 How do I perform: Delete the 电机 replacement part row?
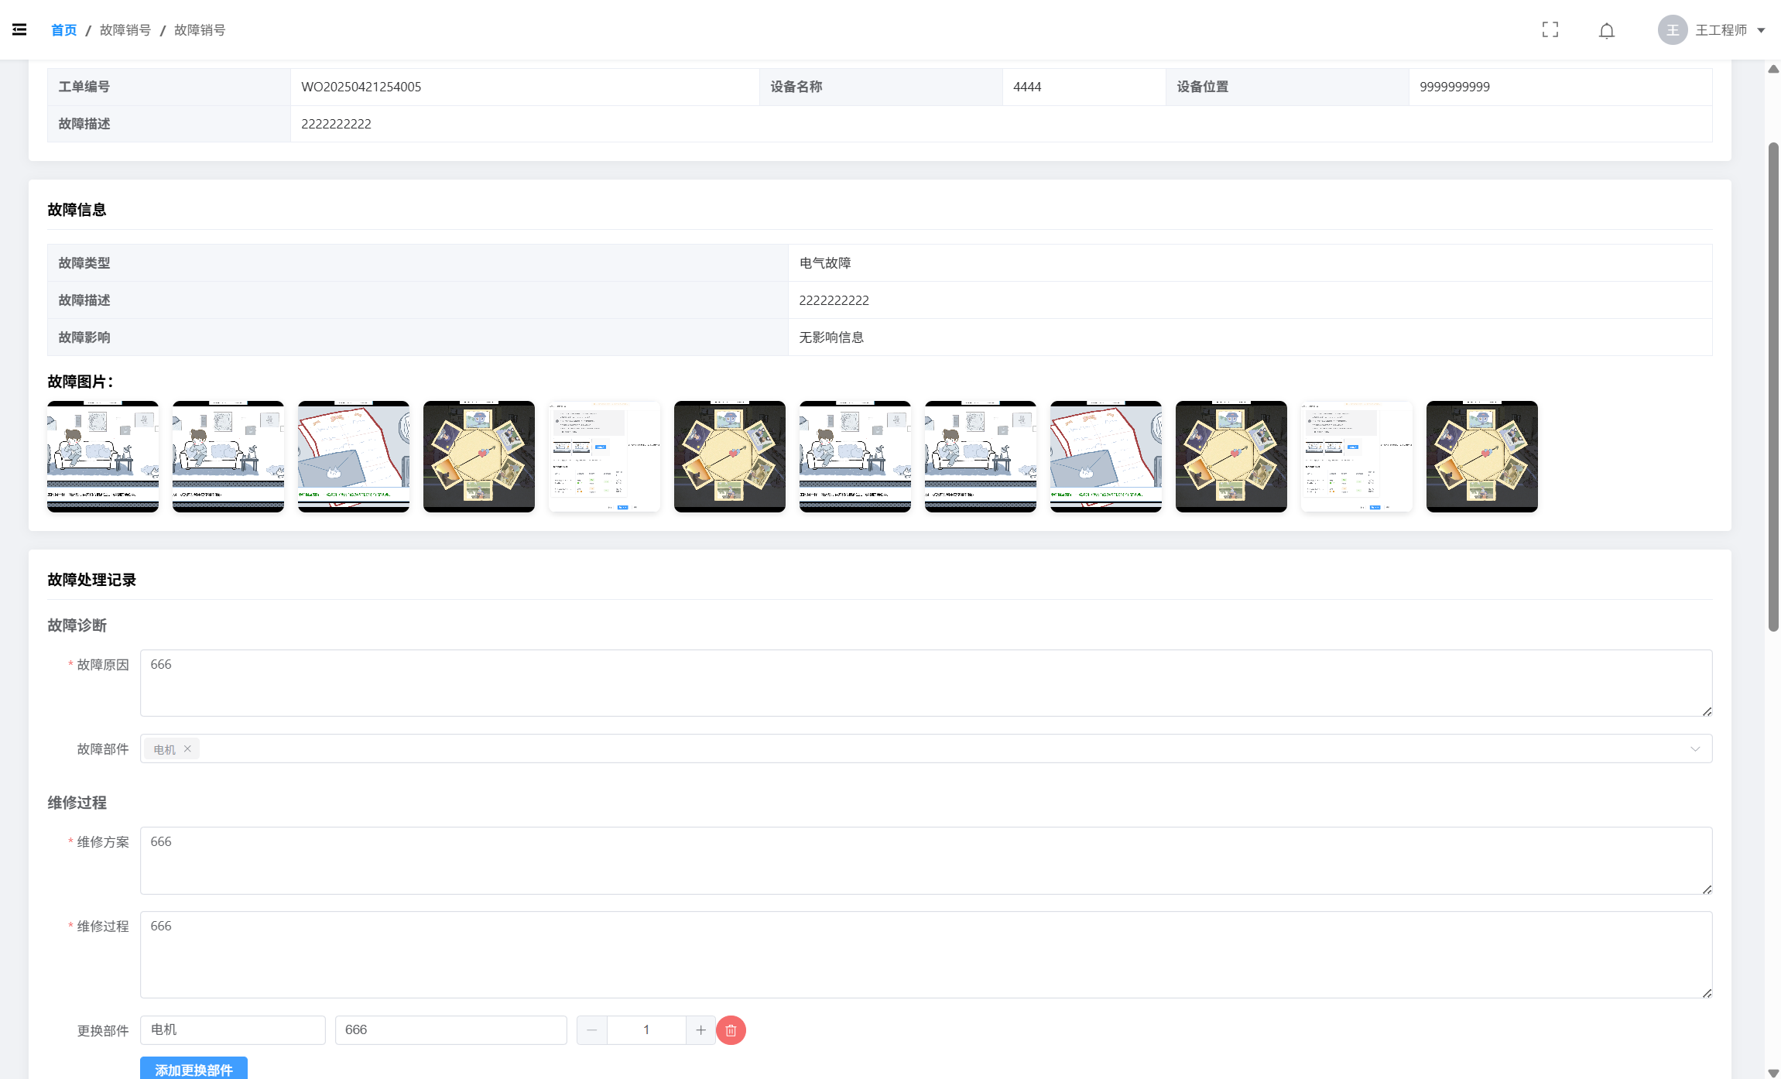click(730, 1030)
